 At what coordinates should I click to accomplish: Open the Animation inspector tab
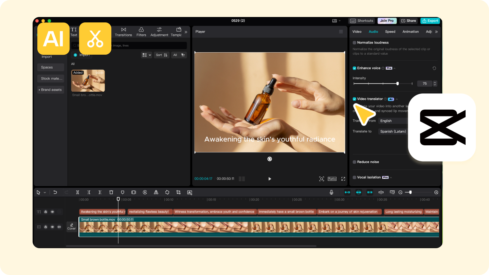click(x=411, y=32)
